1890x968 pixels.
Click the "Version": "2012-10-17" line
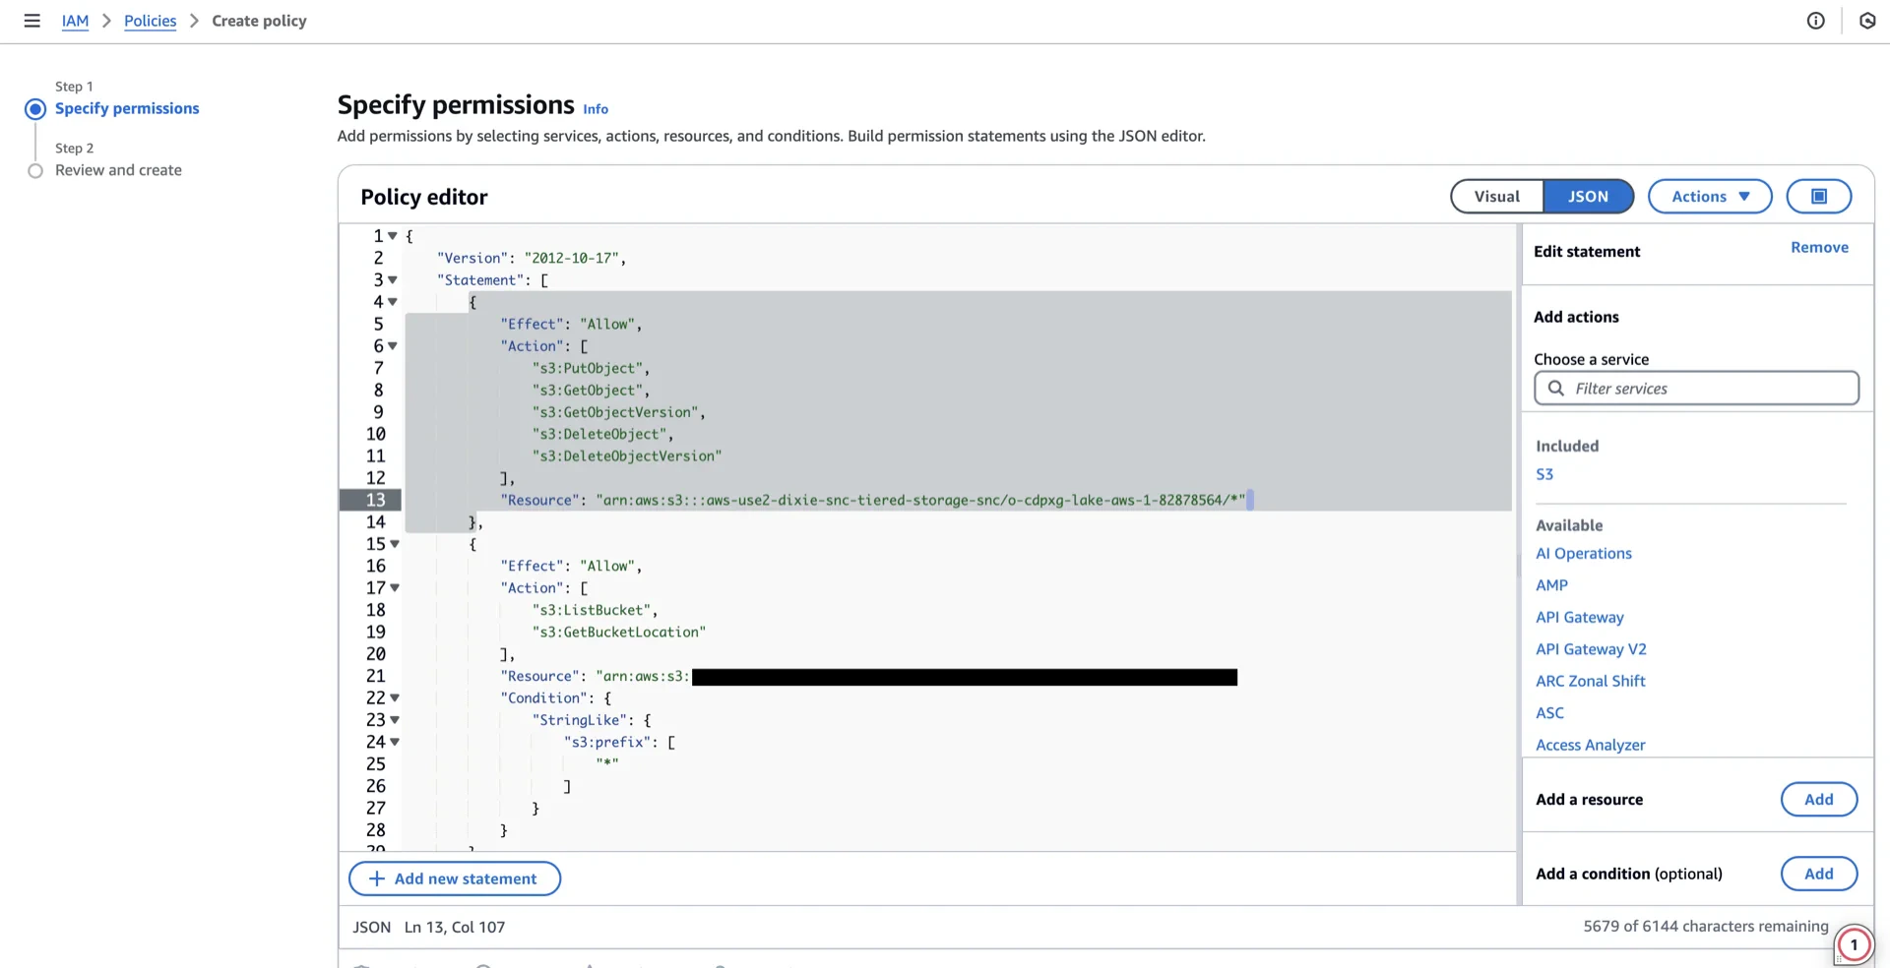532,259
